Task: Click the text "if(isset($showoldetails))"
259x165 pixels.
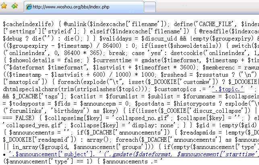Action: [182, 46]
